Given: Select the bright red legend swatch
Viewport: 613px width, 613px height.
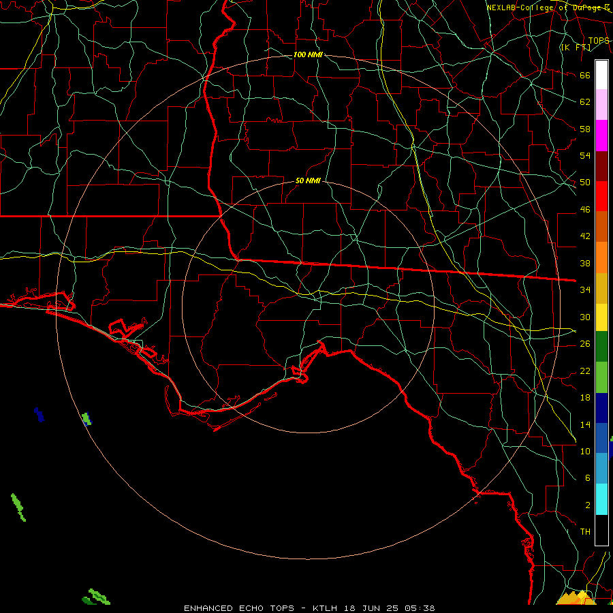Looking at the screenshot, I should point(601,196).
